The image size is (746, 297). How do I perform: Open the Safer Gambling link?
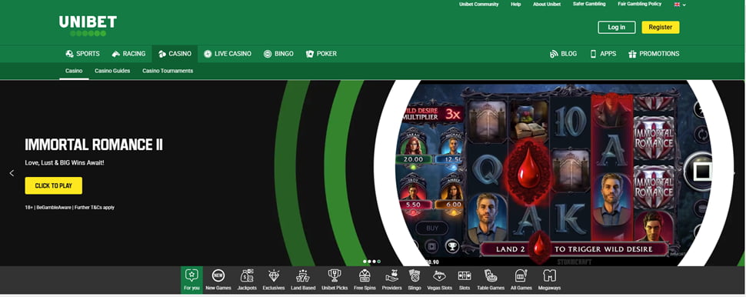(x=589, y=4)
